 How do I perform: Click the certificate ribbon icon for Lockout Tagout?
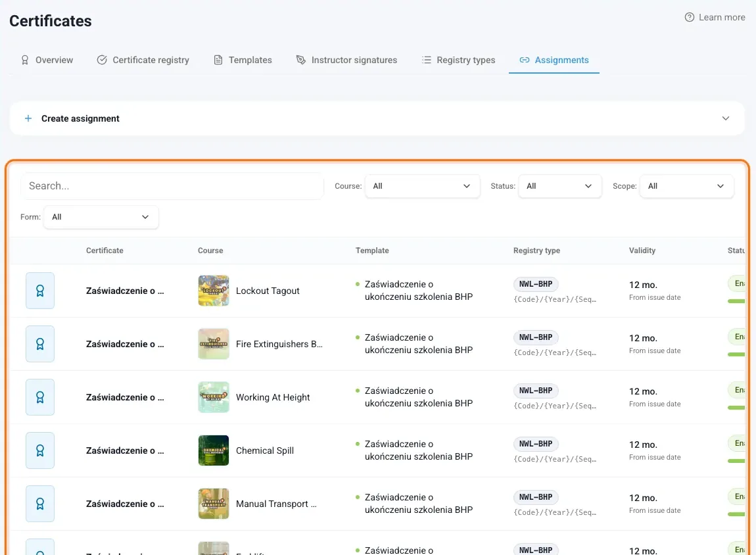[40, 291]
